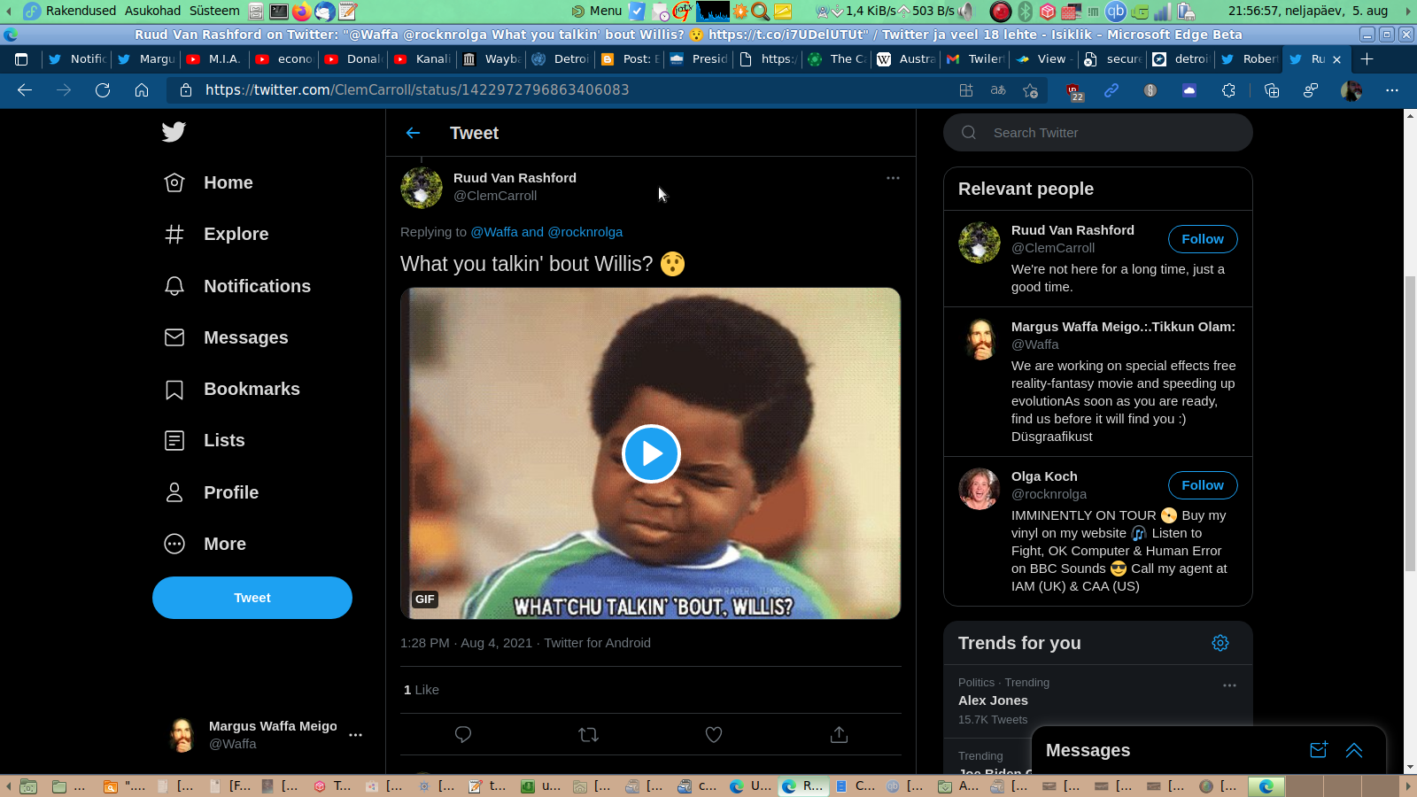This screenshot has width=1417, height=797.
Task: Retweet this tweet
Action: (x=588, y=734)
